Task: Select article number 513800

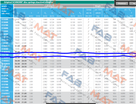Action: pos(5,28)
